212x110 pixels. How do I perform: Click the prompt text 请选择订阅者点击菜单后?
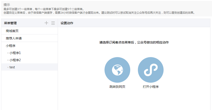pyautogui.click(x=117, y=42)
